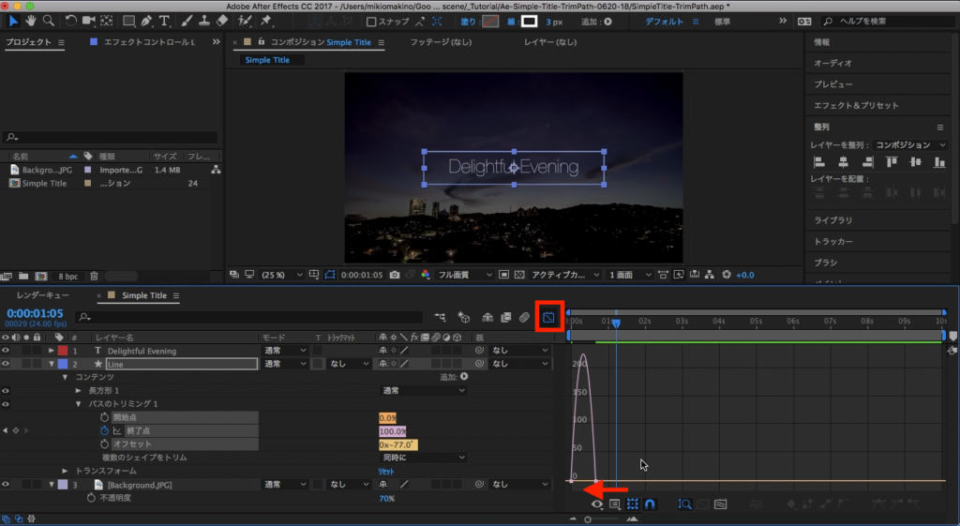Toggle stopwatch for 開始点 property
Image resolution: width=960 pixels, height=526 pixels.
point(105,417)
